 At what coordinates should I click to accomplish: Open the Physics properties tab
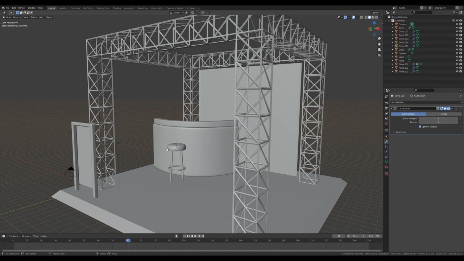coord(386,152)
